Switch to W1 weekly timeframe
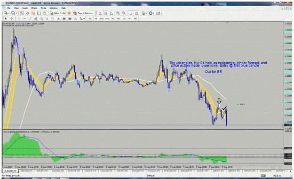 (x=130, y=18)
